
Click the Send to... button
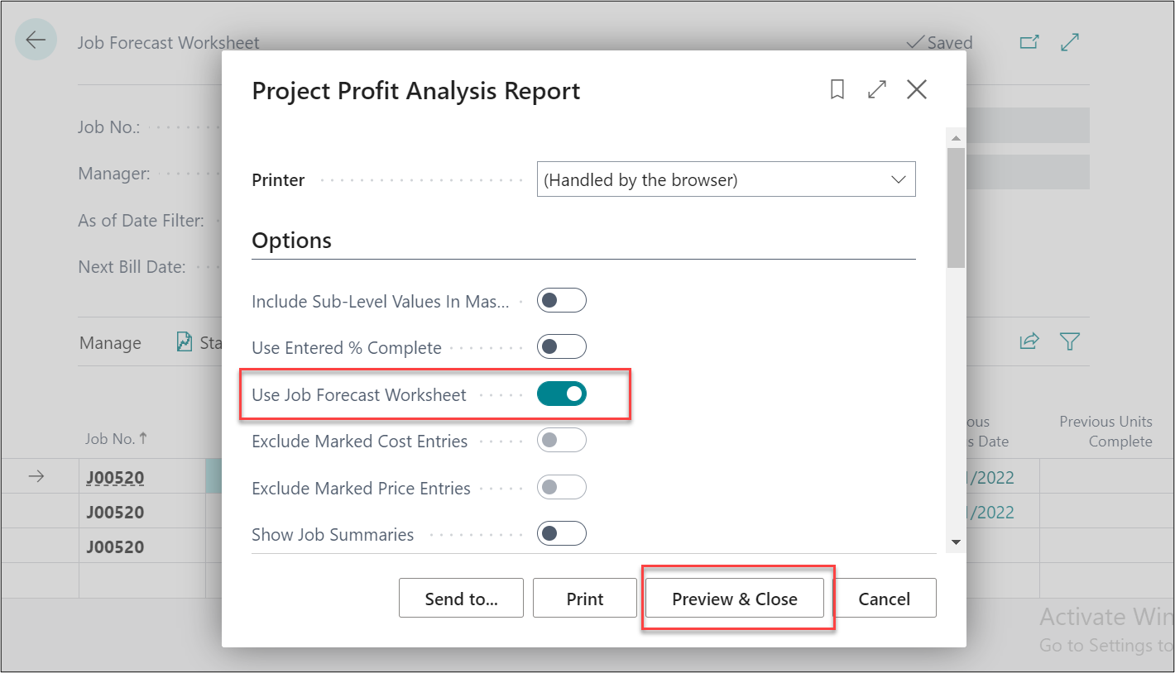(x=461, y=599)
